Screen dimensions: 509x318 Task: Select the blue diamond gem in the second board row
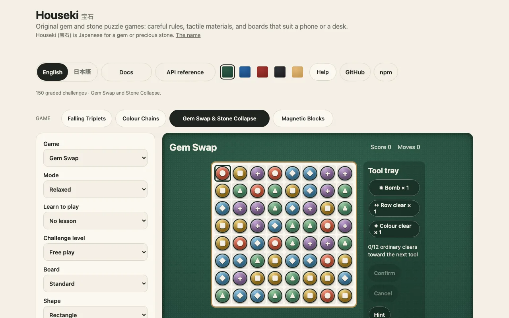(x=310, y=191)
